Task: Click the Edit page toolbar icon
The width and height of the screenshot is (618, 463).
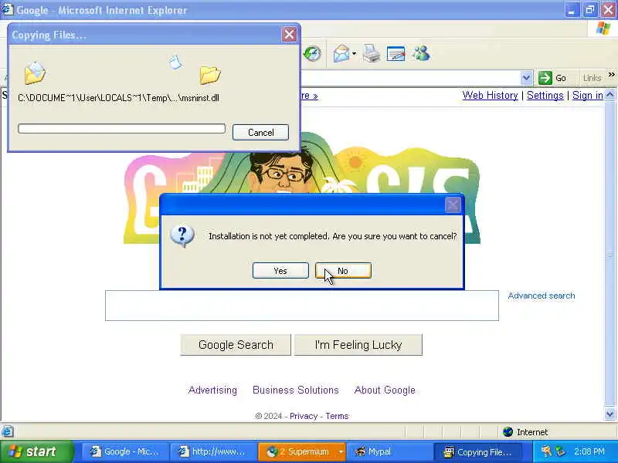Action: click(x=396, y=53)
